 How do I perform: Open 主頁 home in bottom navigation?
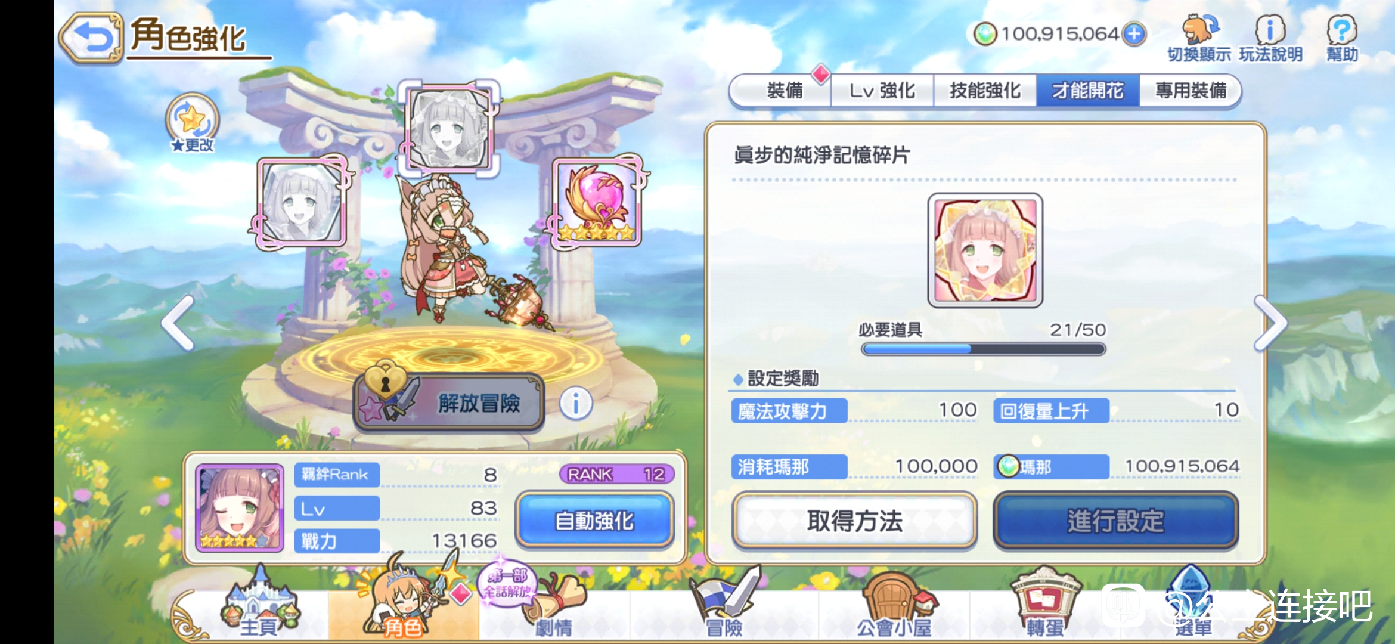pyautogui.click(x=259, y=603)
